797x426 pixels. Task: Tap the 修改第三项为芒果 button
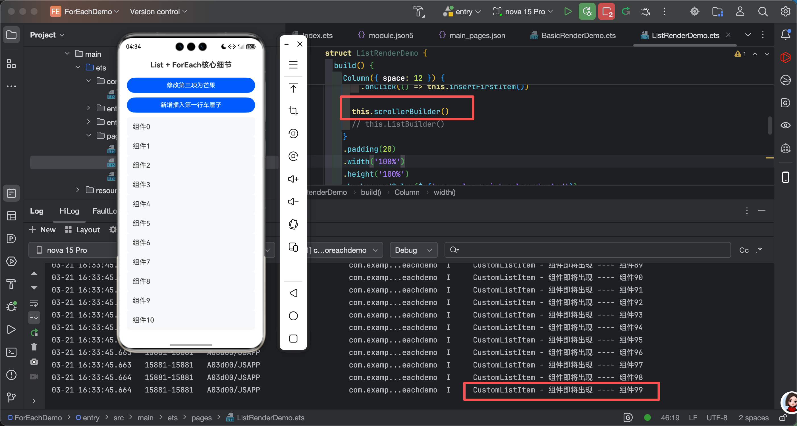[191, 85]
